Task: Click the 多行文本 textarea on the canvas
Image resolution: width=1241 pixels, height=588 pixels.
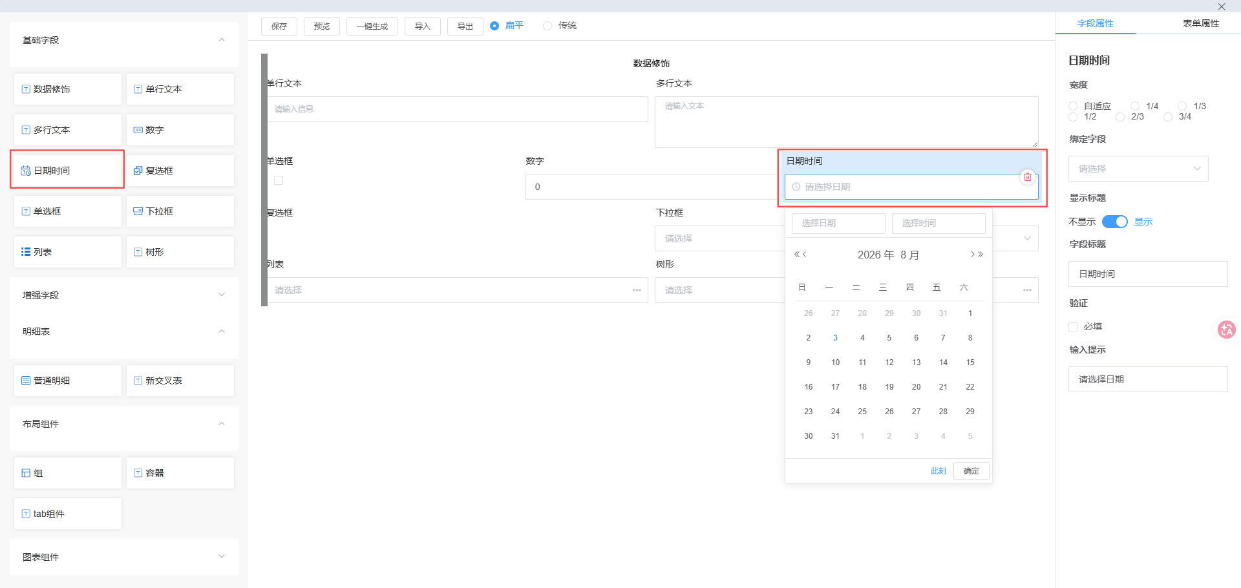Action: tap(847, 122)
